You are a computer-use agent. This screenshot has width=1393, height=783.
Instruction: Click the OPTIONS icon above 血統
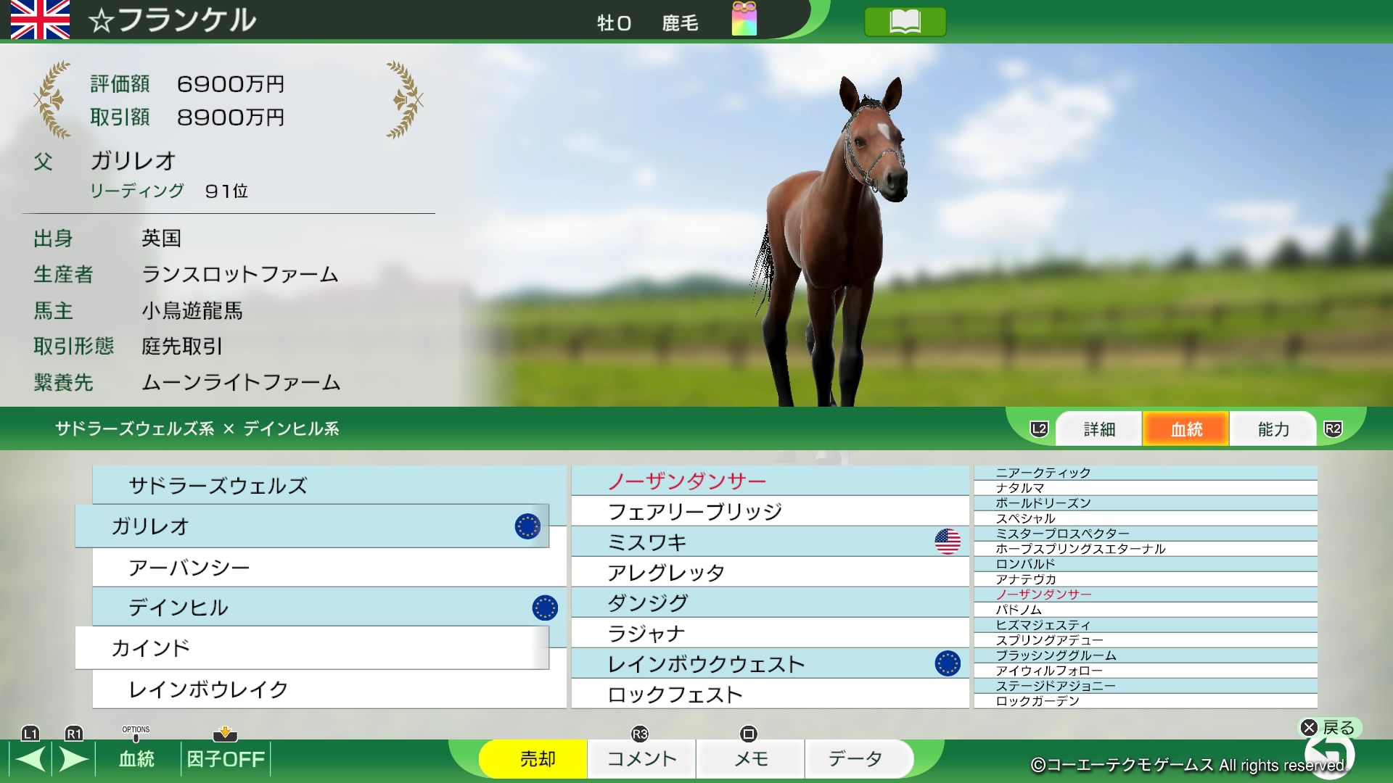tap(136, 734)
